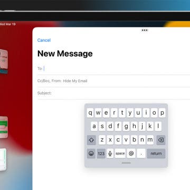Image resolution: width=190 pixels, height=190 pixels.
Task: Open the white list widget on the home screen
Action: 3,159
